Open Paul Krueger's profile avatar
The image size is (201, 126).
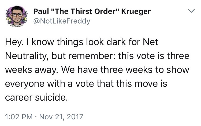click(17, 16)
